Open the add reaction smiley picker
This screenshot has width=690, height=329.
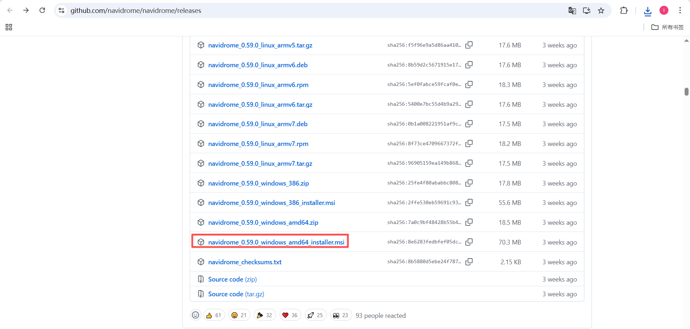coord(195,315)
